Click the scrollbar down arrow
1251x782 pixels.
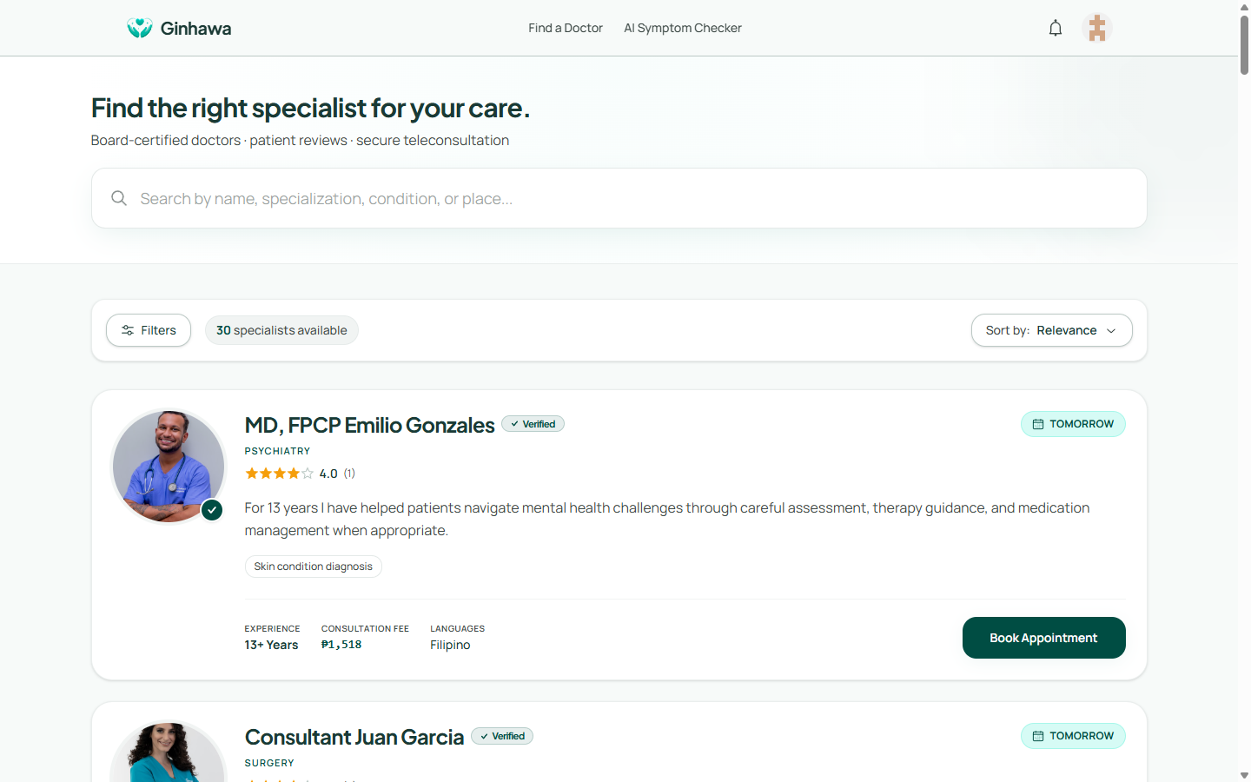(x=1244, y=775)
